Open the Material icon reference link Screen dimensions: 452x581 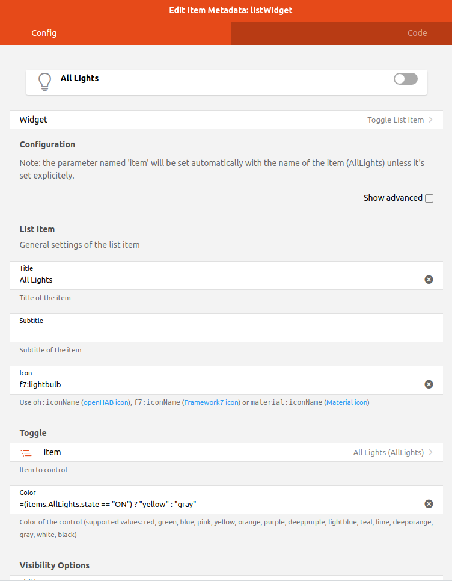point(347,402)
